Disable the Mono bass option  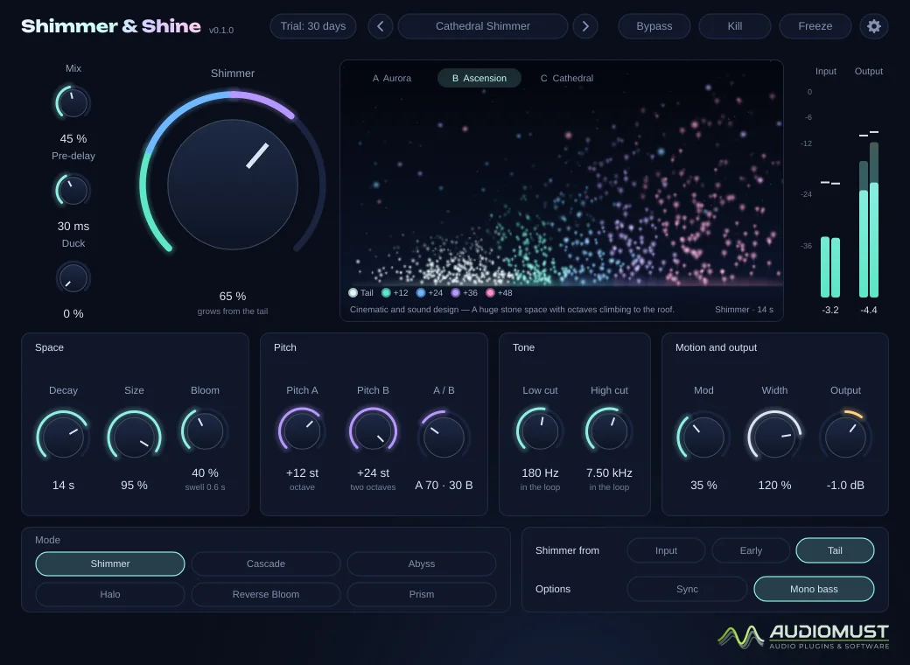[x=814, y=589]
